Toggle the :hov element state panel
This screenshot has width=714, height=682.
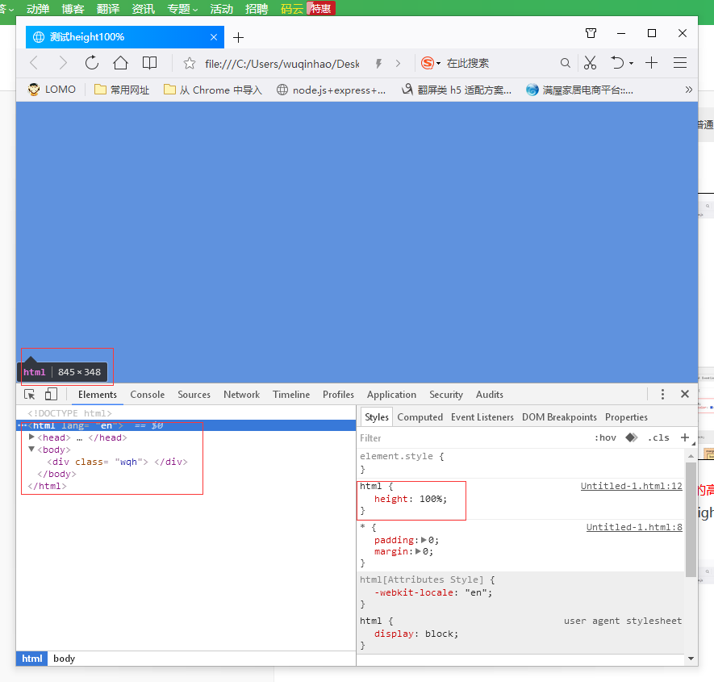[605, 437]
